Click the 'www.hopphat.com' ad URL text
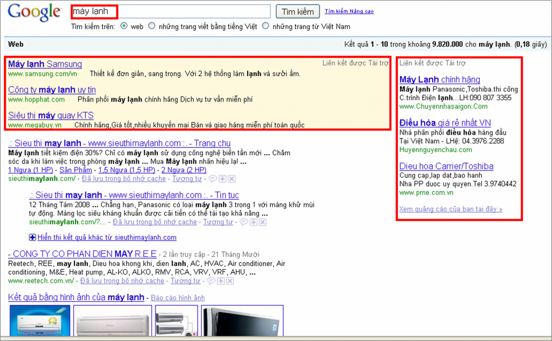552x341 pixels. pyautogui.click(x=36, y=100)
